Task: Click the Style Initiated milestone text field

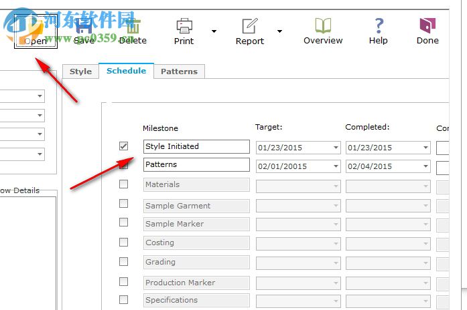Action: click(196, 146)
